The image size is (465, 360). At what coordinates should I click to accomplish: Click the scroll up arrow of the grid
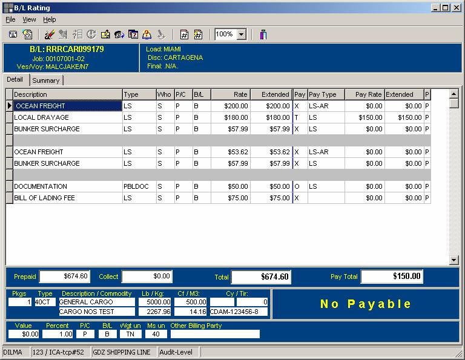click(454, 94)
